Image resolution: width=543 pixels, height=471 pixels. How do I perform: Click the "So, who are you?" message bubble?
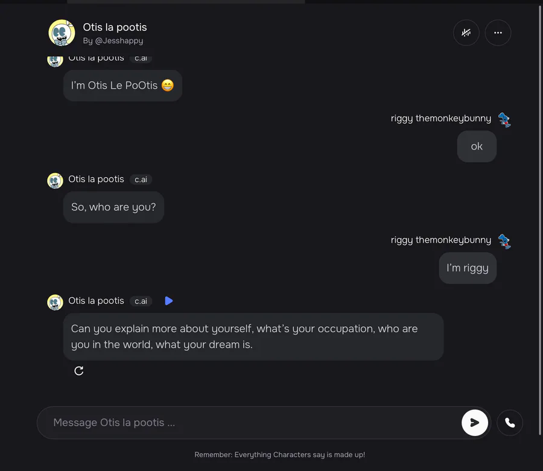113,207
